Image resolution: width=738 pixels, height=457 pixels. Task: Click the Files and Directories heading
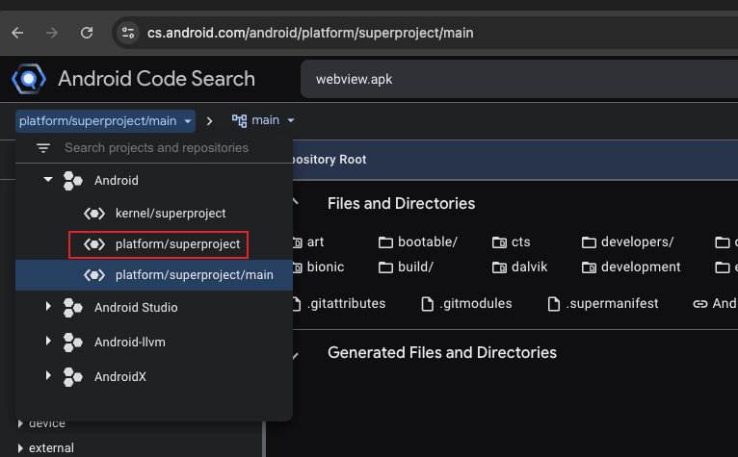point(401,204)
